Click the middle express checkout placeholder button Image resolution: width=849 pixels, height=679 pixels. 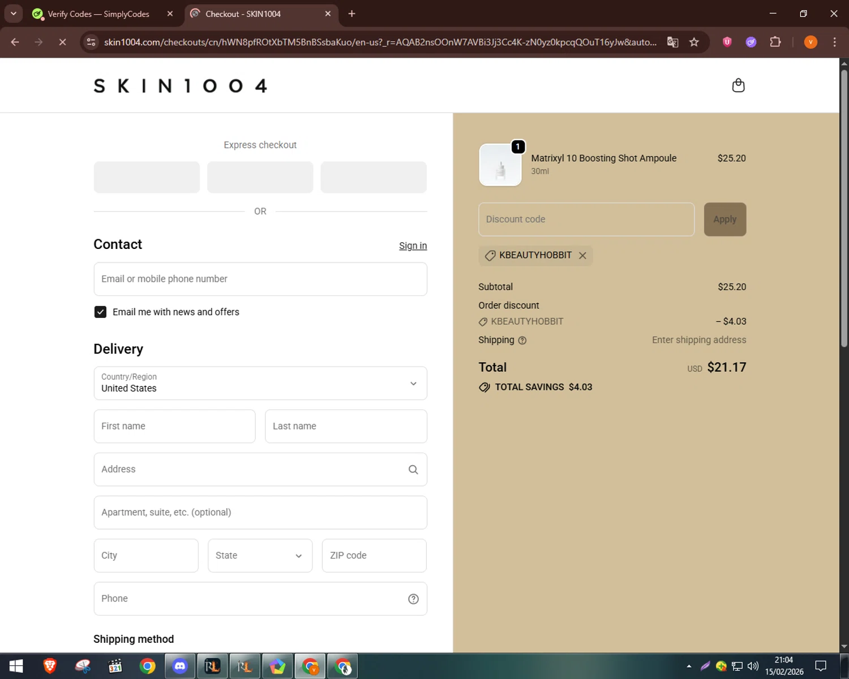tap(260, 177)
